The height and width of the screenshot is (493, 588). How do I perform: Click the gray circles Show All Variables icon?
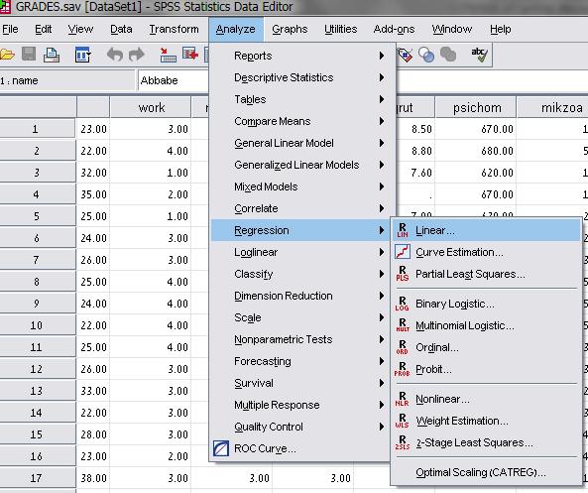click(448, 55)
